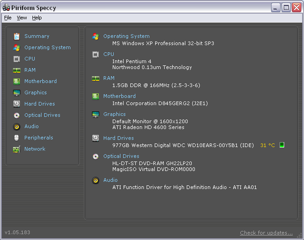Click the Network card icon in sidebar

click(x=17, y=149)
